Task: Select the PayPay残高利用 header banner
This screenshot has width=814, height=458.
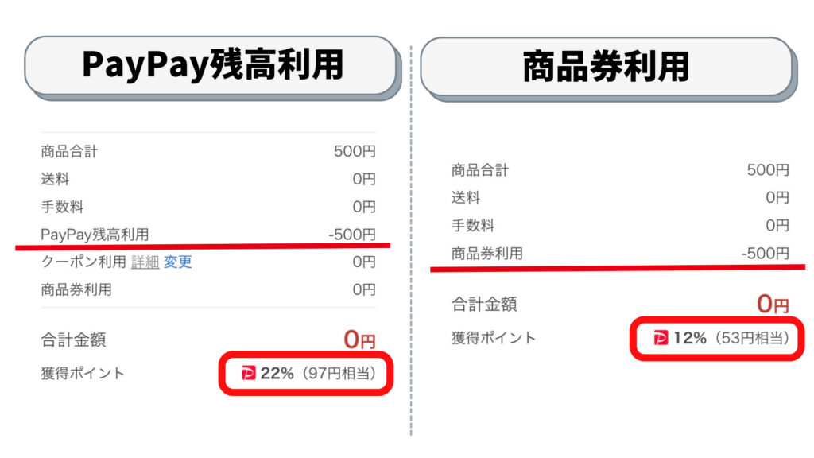Action: (x=212, y=67)
